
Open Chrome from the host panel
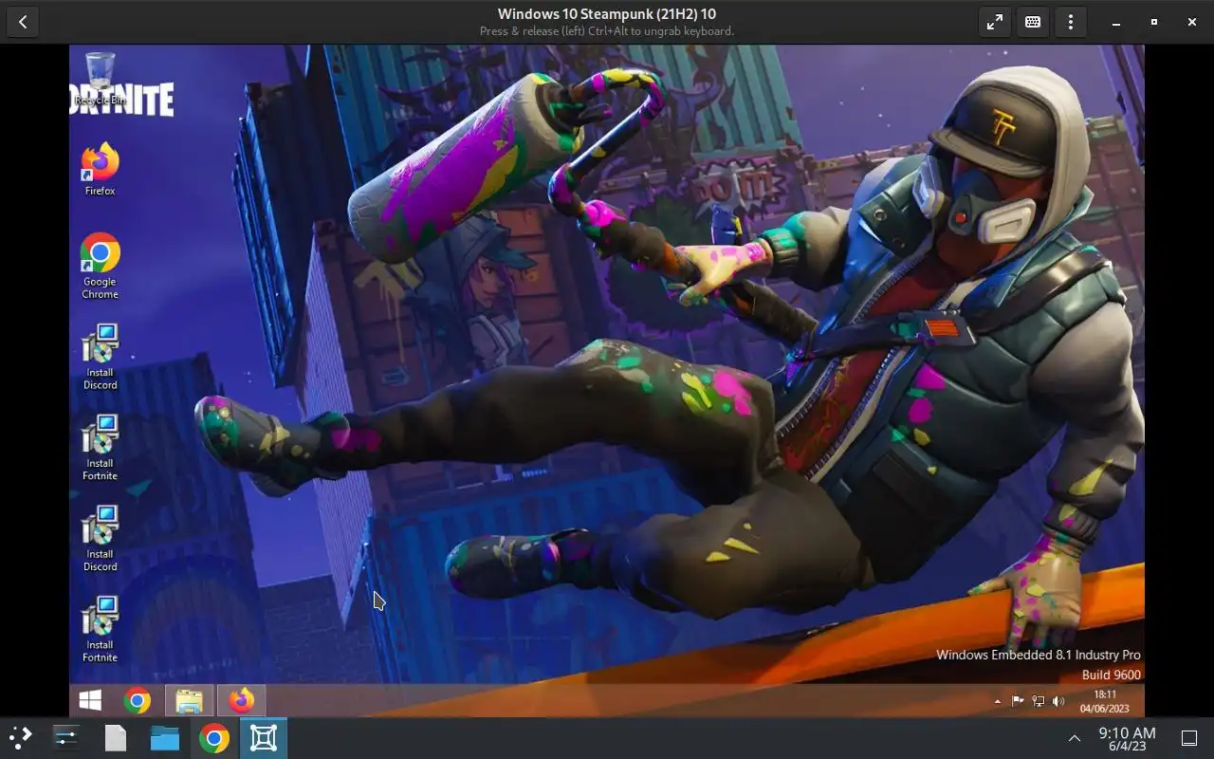click(x=214, y=738)
